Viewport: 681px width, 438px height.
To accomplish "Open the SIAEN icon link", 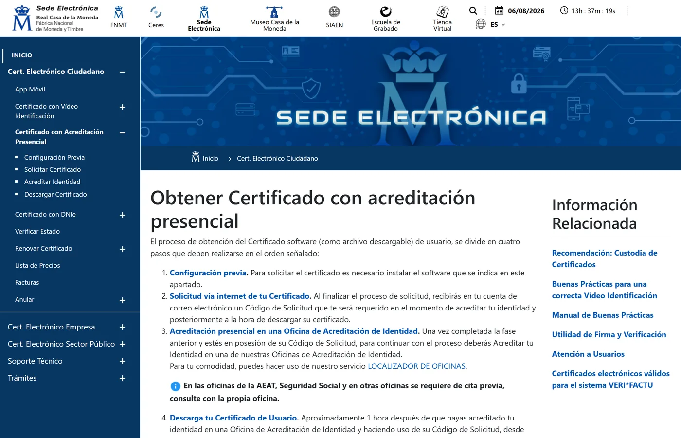I will click(334, 12).
